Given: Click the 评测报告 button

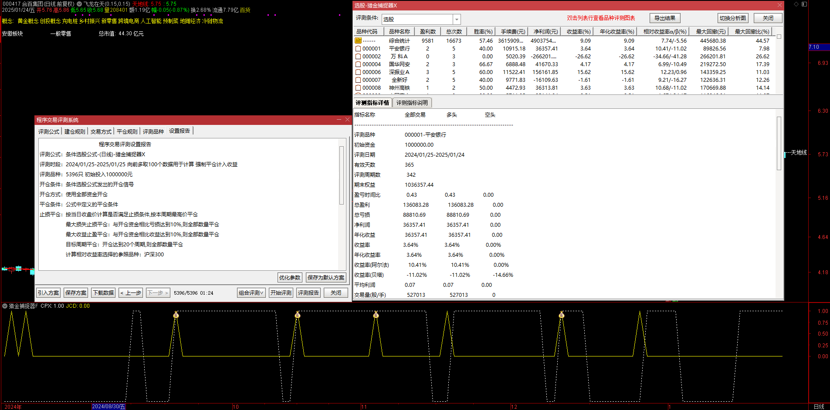Looking at the screenshot, I should pos(308,293).
